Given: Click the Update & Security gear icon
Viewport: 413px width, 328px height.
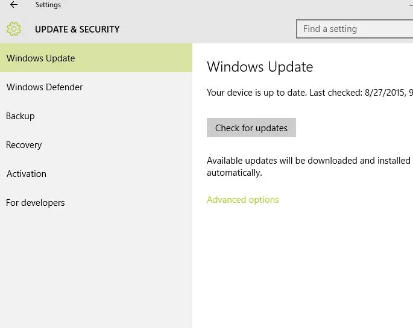Looking at the screenshot, I should (14, 29).
